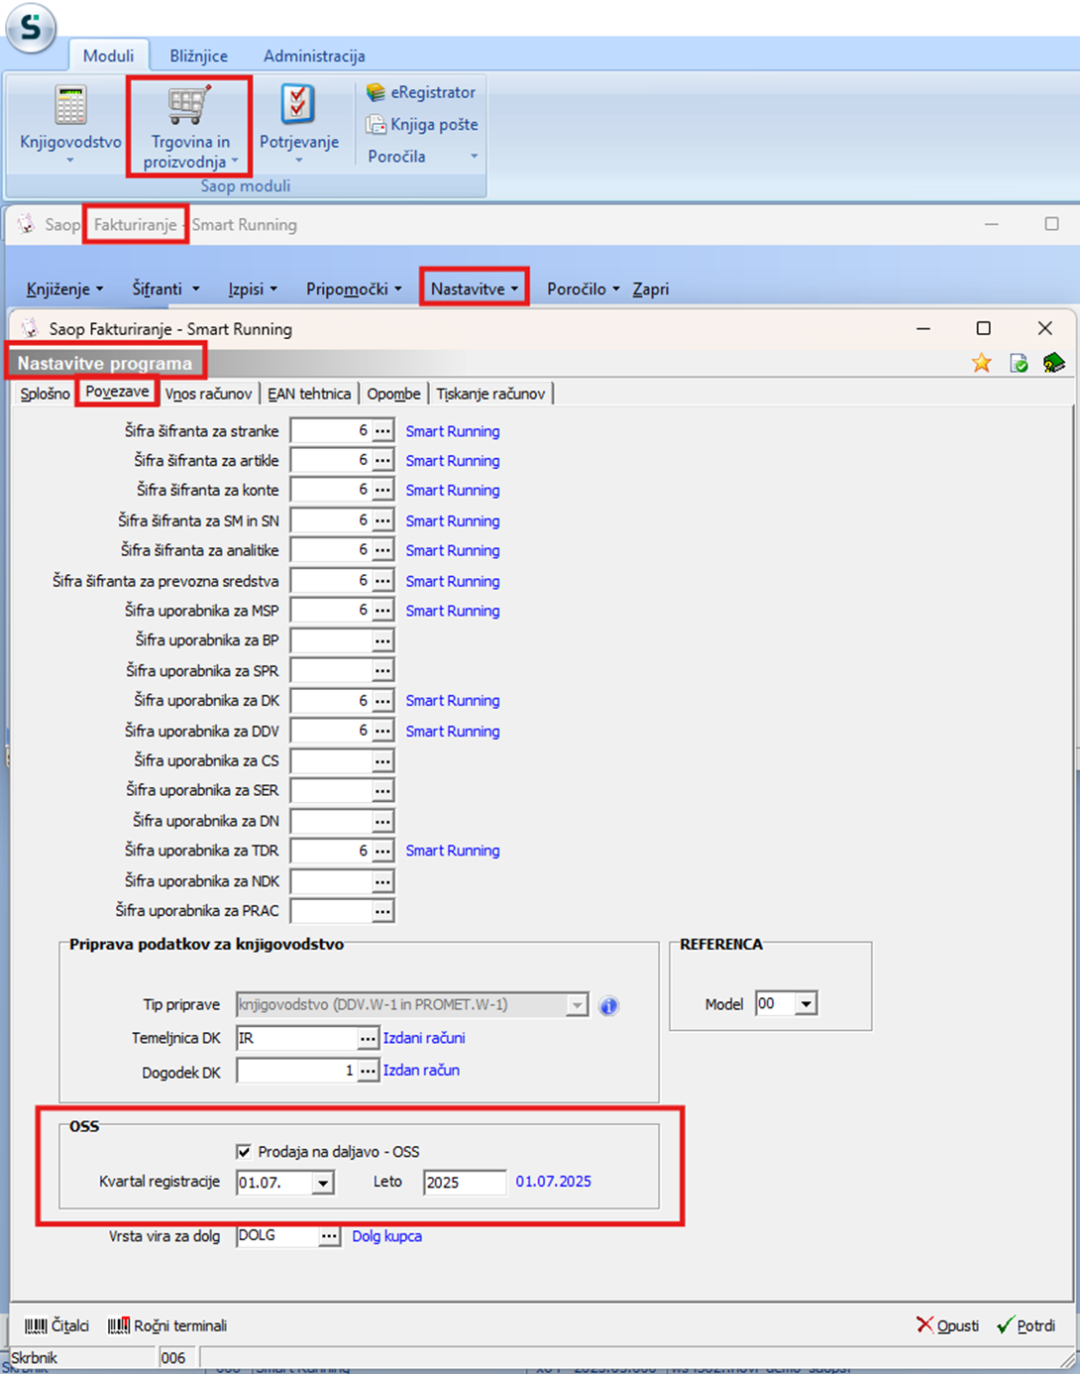The width and height of the screenshot is (1080, 1374).
Task: Expand the Pripomočki menu
Action: pos(354,288)
